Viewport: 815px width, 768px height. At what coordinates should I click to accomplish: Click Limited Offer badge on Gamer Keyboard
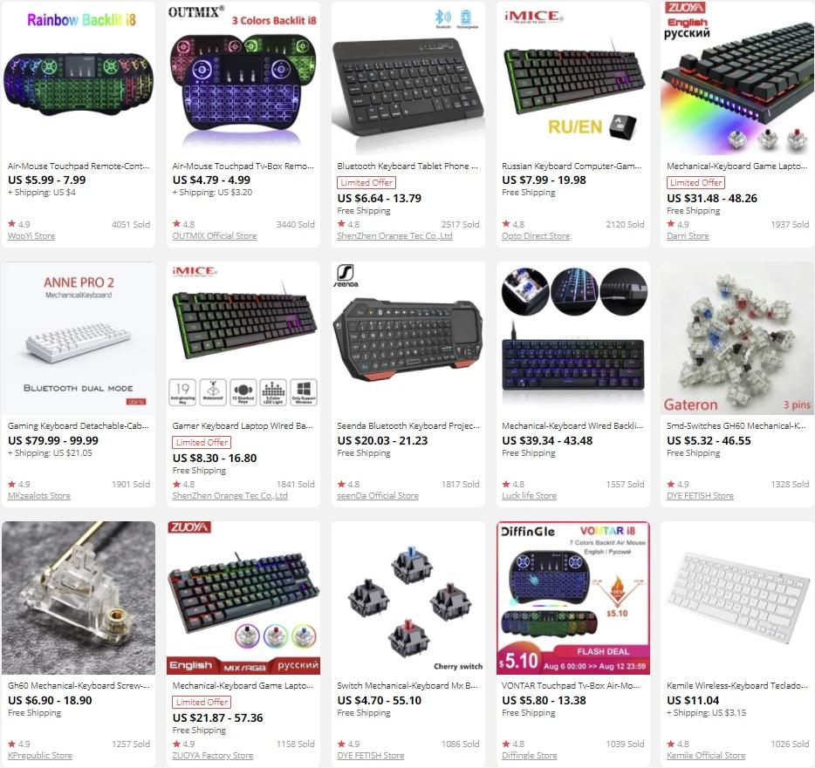(202, 443)
